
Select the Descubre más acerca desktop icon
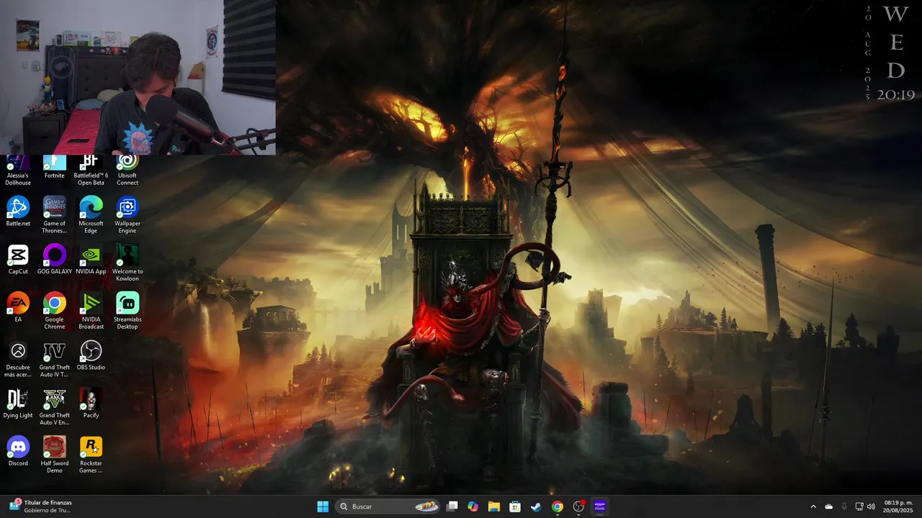pos(18,359)
